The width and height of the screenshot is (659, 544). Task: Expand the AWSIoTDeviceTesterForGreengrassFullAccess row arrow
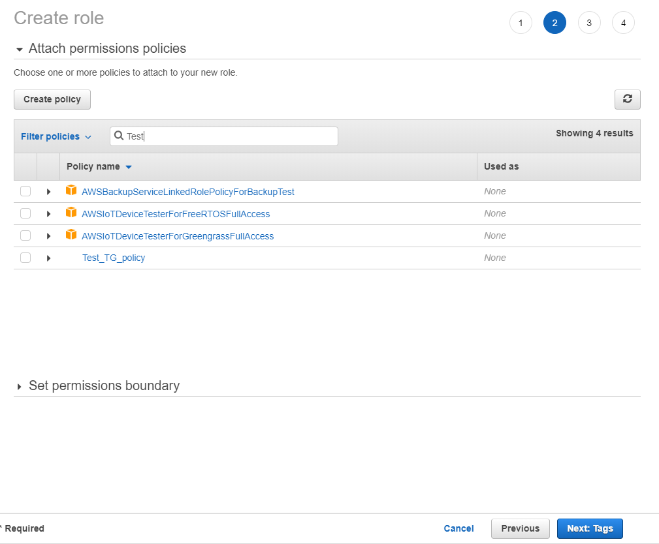49,236
